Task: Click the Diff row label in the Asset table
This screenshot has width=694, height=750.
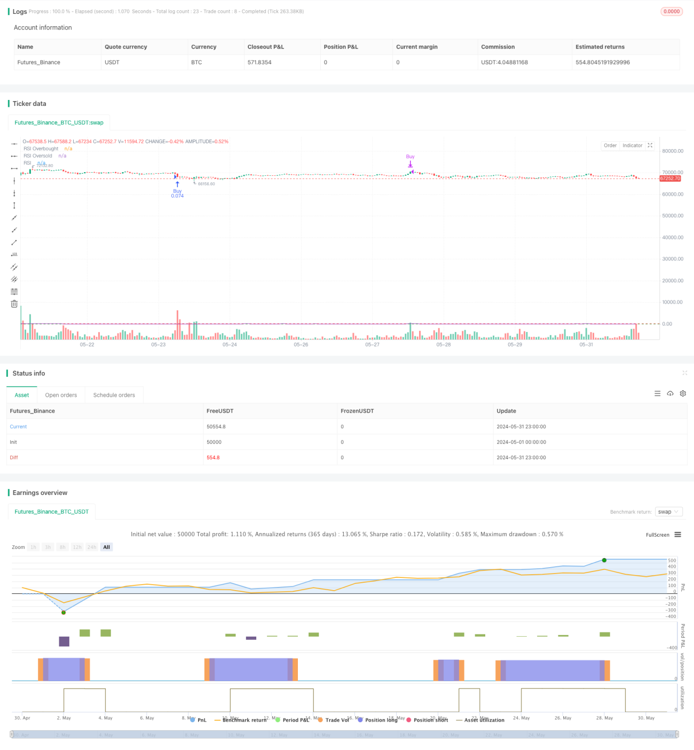Action: pos(14,458)
